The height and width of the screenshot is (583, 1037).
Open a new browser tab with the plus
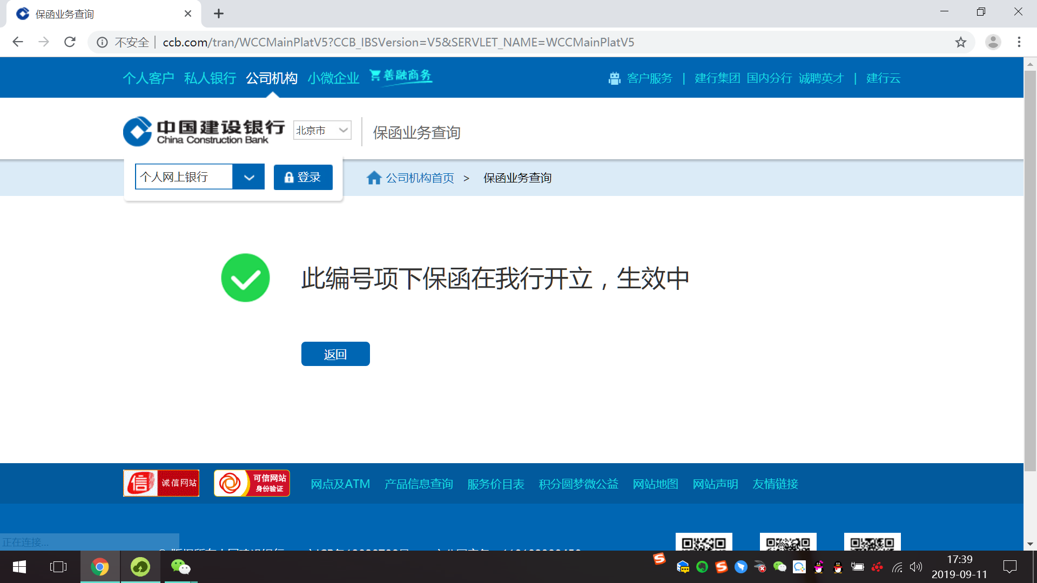coord(218,14)
